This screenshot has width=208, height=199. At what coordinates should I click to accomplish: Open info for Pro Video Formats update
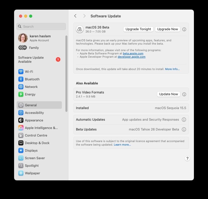[x=184, y=94]
